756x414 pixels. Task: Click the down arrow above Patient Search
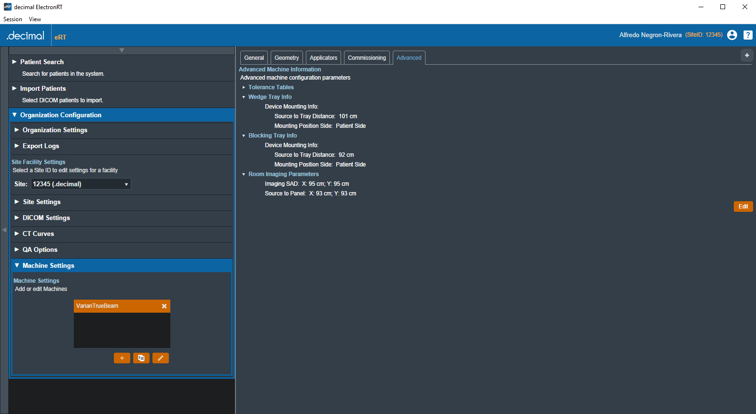coord(122,50)
